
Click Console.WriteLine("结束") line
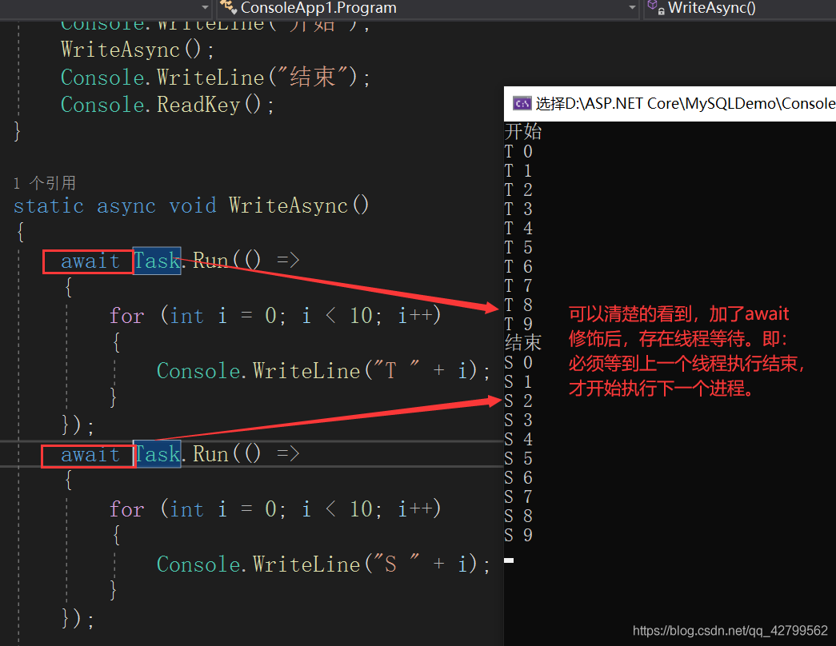[215, 77]
